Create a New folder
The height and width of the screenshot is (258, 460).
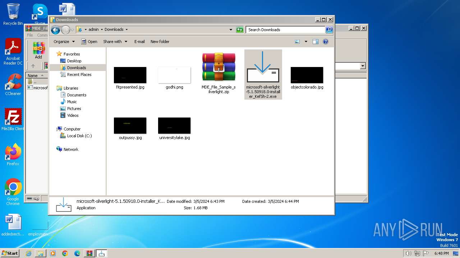pos(160,42)
